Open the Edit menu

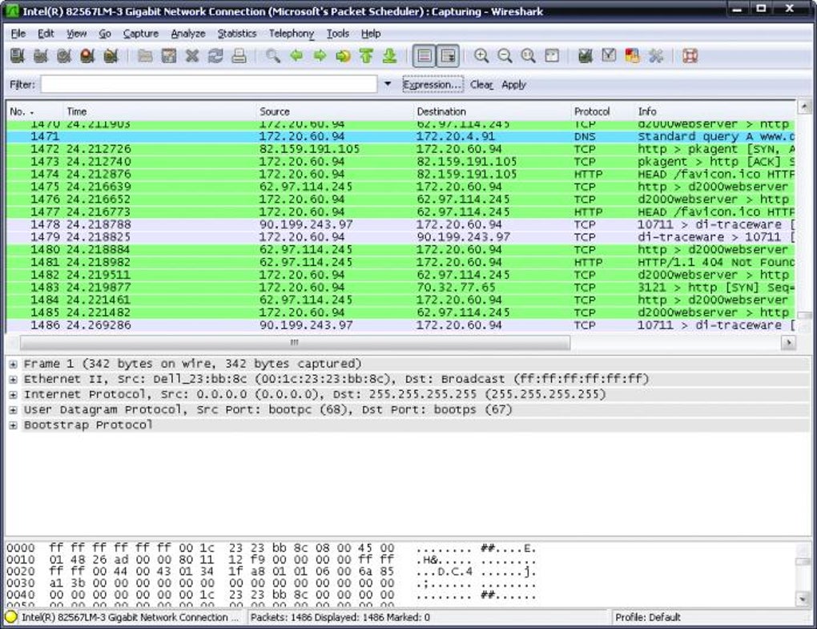46,34
